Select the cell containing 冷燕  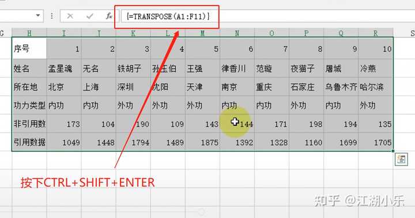(376, 68)
